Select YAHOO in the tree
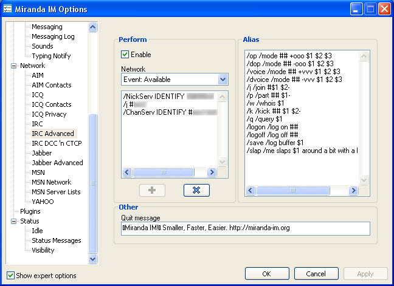The width and height of the screenshot is (394, 286). [x=43, y=202]
